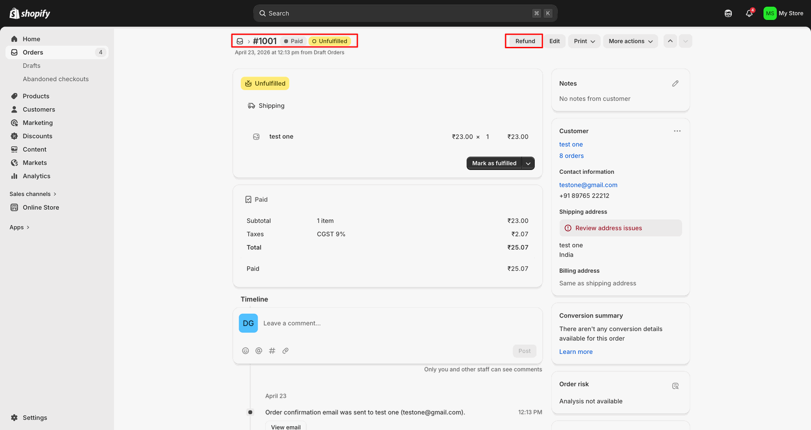811x430 pixels.
Task: Expand Sales channels section
Action: [x=33, y=194]
